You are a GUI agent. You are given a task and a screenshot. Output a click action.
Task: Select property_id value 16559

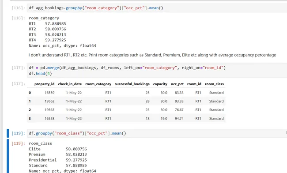[x=49, y=93]
